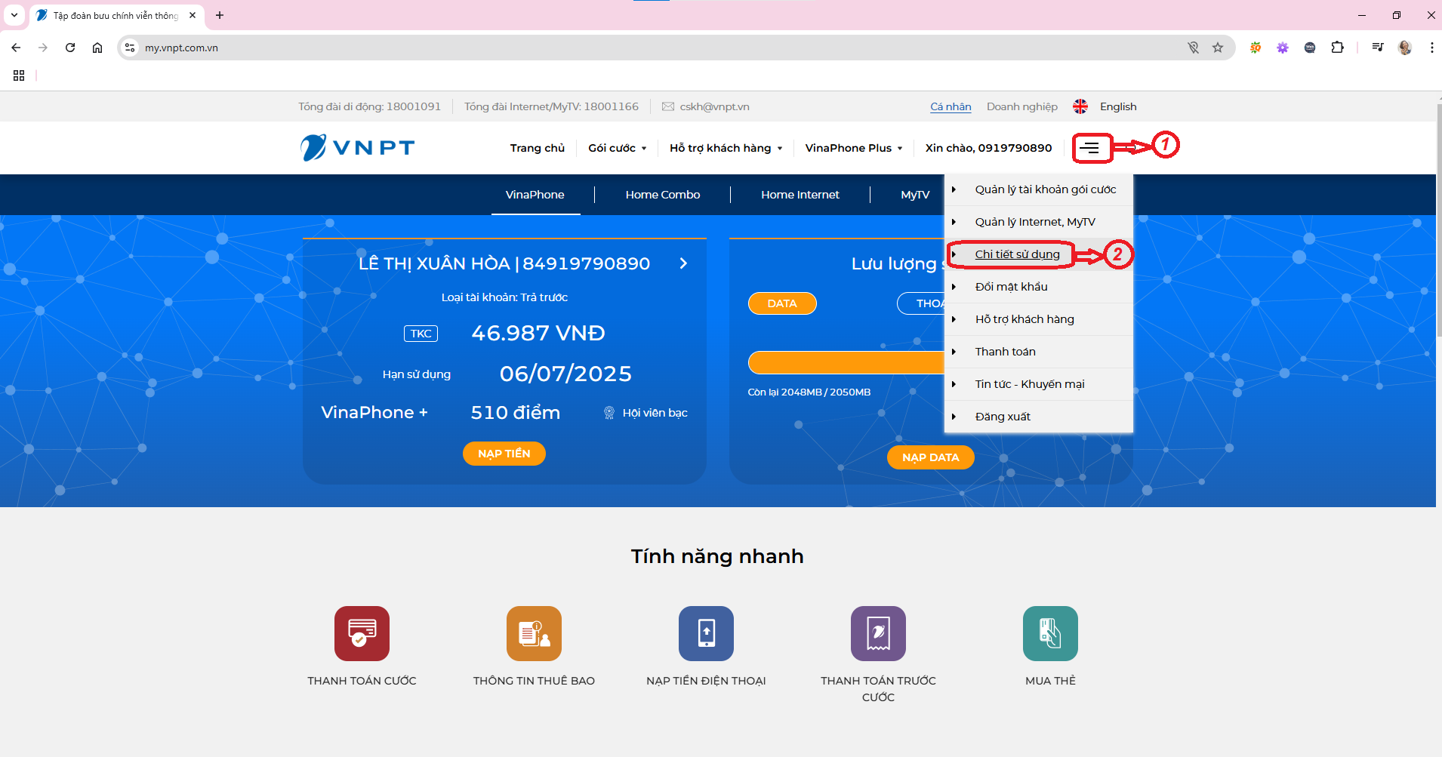Click 510 điểm points text
Viewport: 1442px width, 757px height.
[x=516, y=413]
